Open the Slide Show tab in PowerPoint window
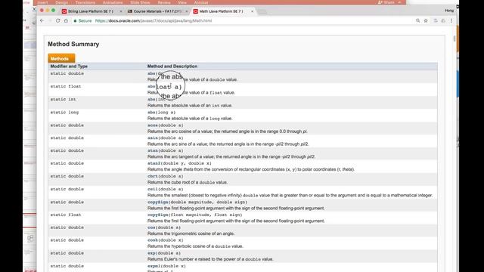Viewport: 484px width, 272px height. point(140,2)
